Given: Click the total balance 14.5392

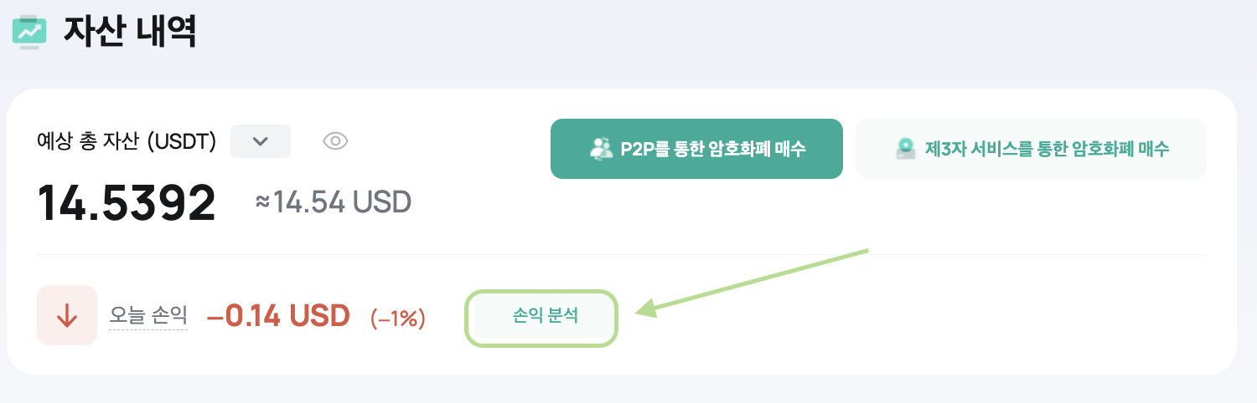Looking at the screenshot, I should coord(127,202).
